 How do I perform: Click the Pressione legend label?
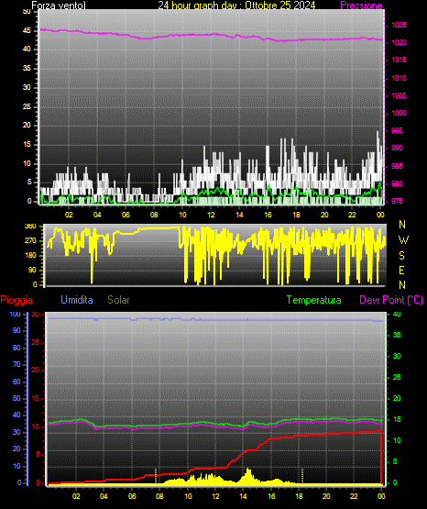point(361,6)
